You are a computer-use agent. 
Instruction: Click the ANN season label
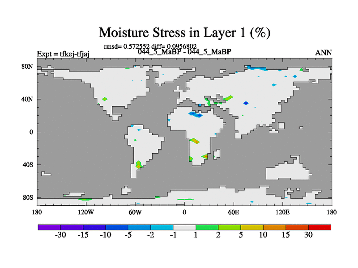(323, 53)
